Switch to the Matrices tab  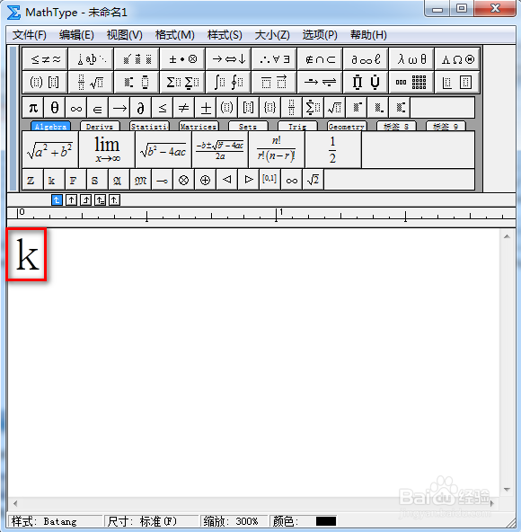tap(199, 126)
